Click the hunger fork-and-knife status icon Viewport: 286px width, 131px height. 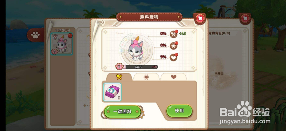pyautogui.click(x=173, y=34)
